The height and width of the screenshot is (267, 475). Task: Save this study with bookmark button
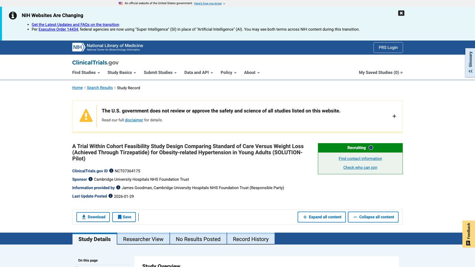(124, 217)
